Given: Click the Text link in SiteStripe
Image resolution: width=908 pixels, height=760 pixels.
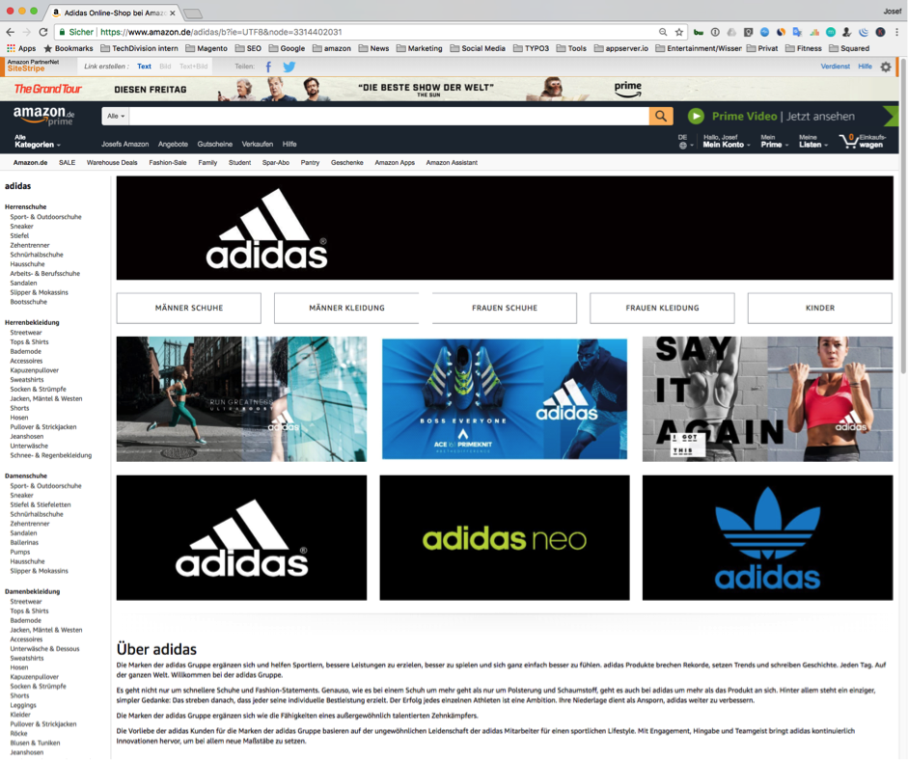Looking at the screenshot, I should tap(144, 67).
